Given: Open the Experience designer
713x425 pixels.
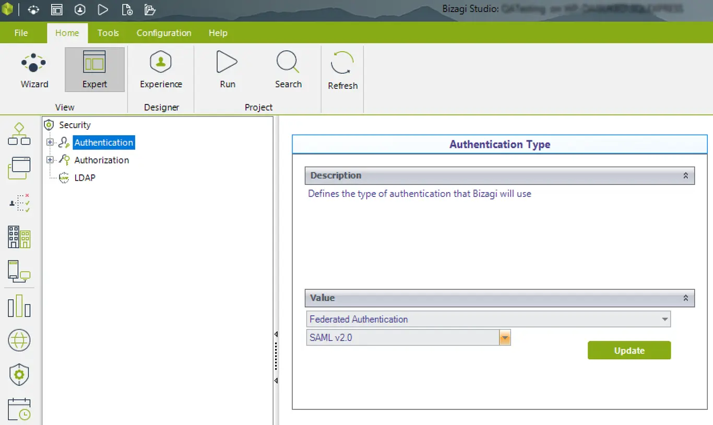Looking at the screenshot, I should pos(161,70).
